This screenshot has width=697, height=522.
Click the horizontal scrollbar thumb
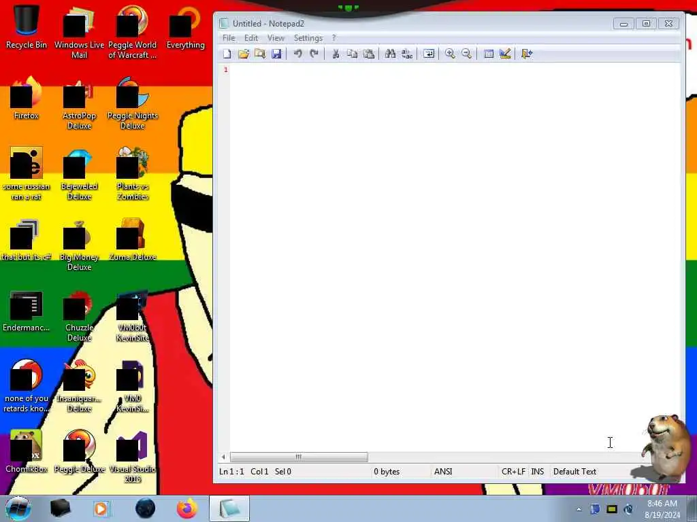click(x=299, y=457)
